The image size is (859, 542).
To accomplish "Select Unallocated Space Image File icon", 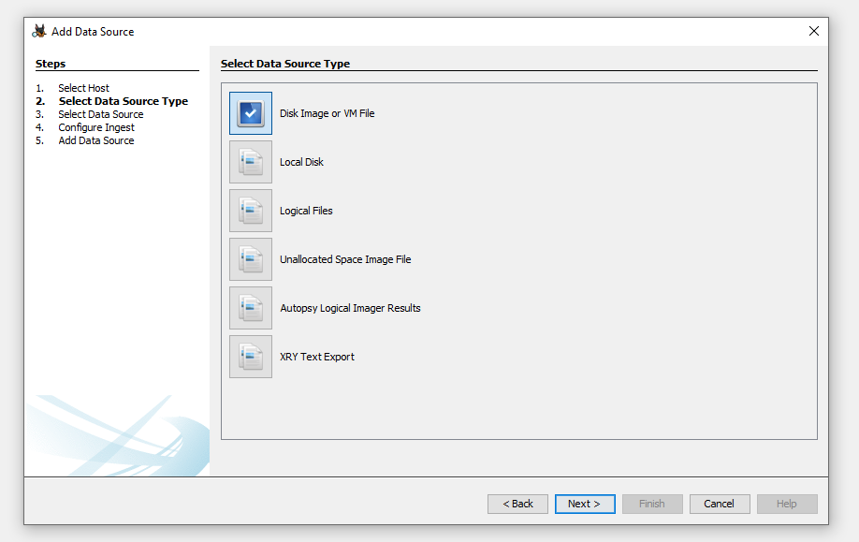I will pos(251,259).
